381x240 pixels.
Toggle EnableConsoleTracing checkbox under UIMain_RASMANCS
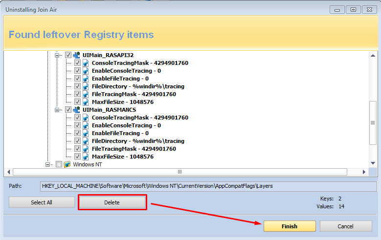[x=77, y=125]
